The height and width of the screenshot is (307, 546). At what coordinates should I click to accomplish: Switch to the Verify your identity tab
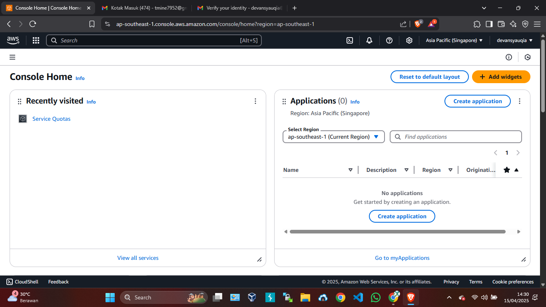(240, 8)
